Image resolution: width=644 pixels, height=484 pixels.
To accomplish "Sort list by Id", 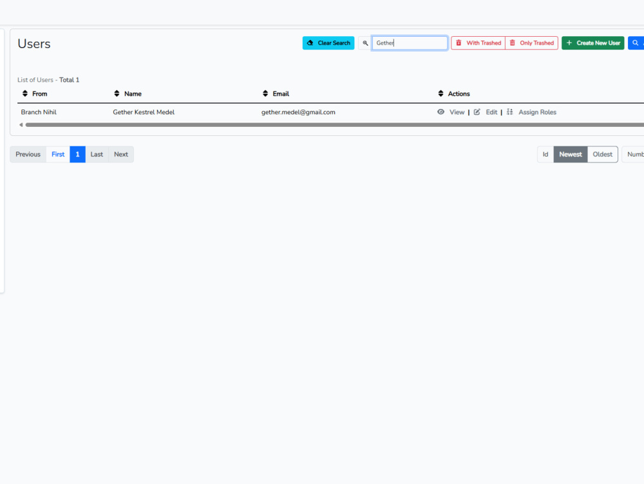I will pos(545,155).
